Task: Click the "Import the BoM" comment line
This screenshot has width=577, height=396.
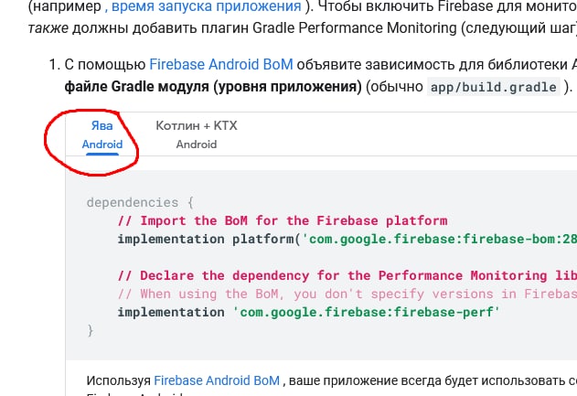Action: click(282, 220)
